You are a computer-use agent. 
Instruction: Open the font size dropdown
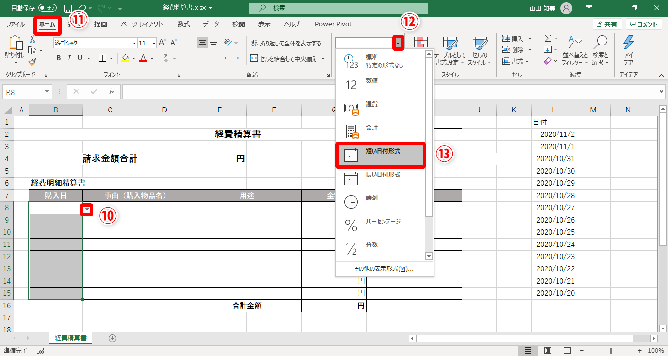coord(154,43)
